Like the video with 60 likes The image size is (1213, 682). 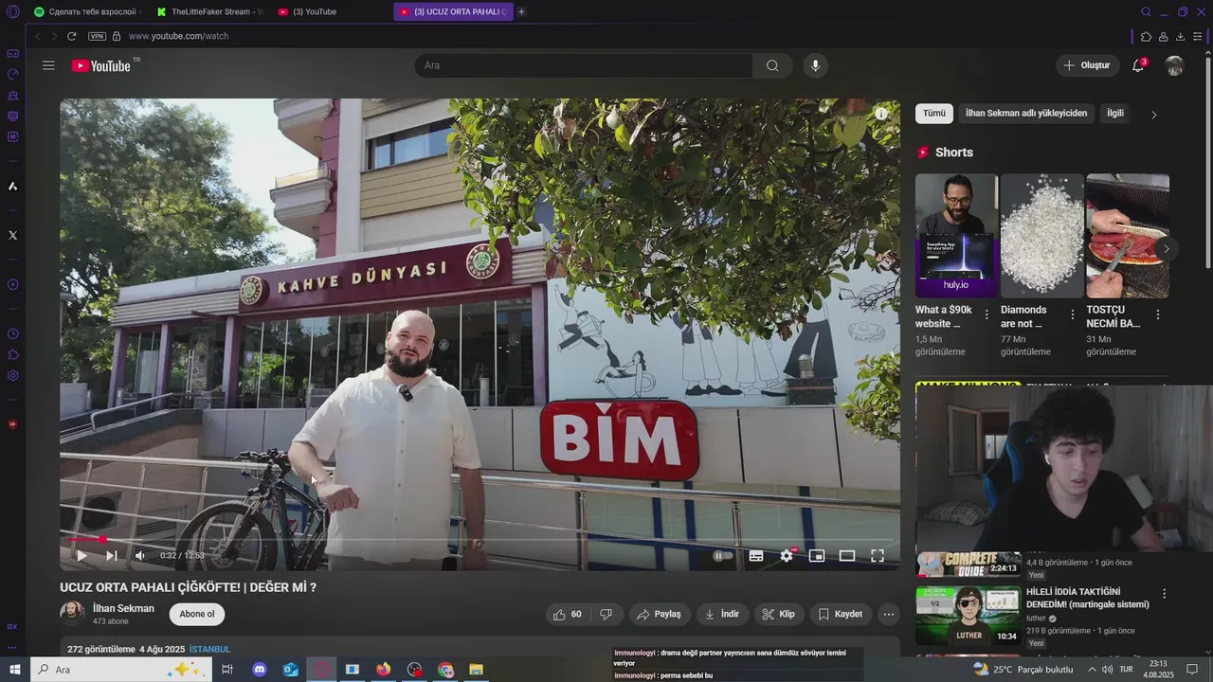point(568,614)
